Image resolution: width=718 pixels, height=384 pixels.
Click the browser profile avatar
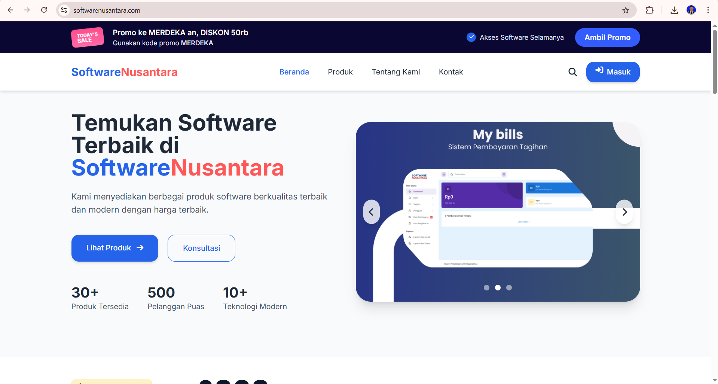(691, 10)
